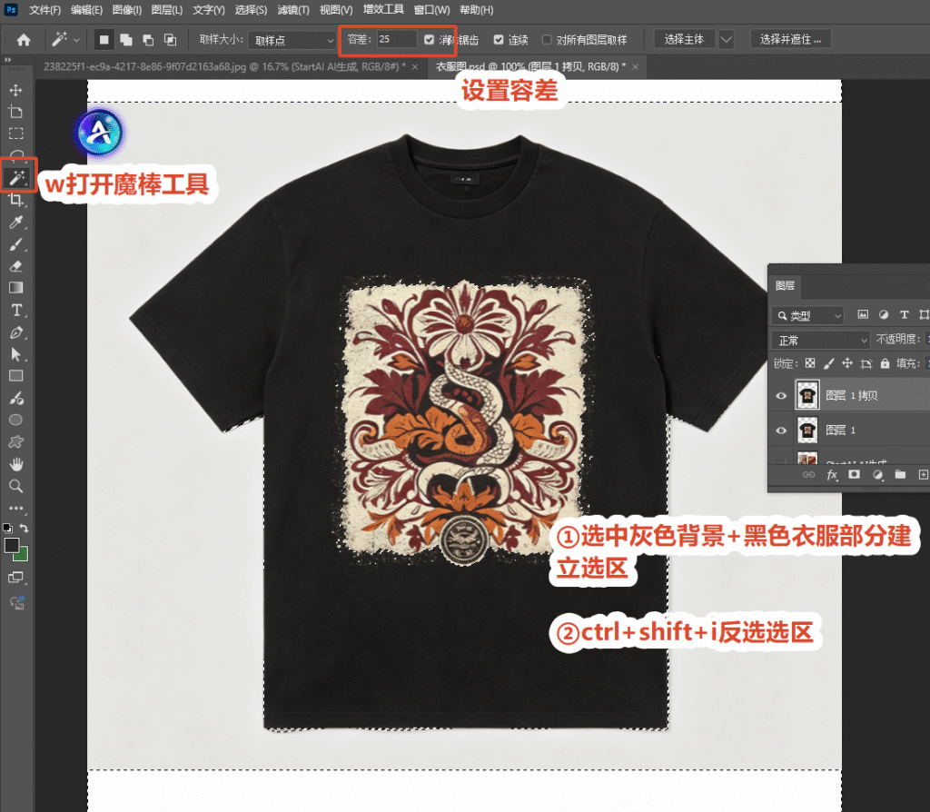Select the Eraser tool
Image resolution: width=930 pixels, height=812 pixels.
coord(16,266)
